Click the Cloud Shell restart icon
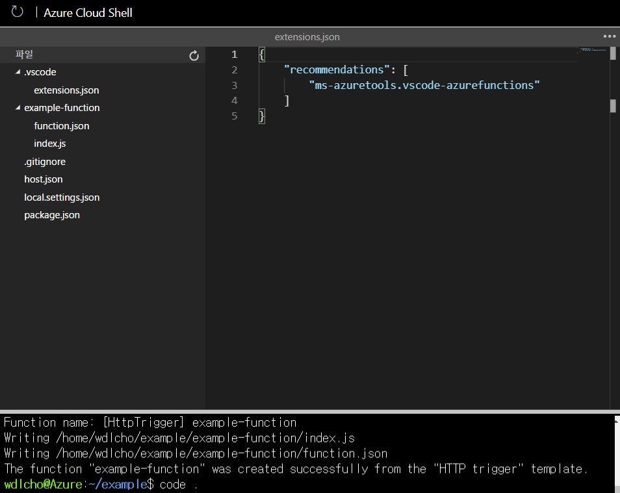 point(18,12)
